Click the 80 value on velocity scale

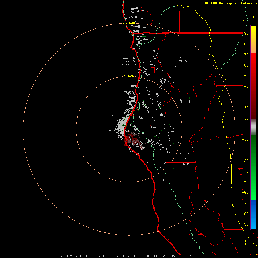click(246, 44)
